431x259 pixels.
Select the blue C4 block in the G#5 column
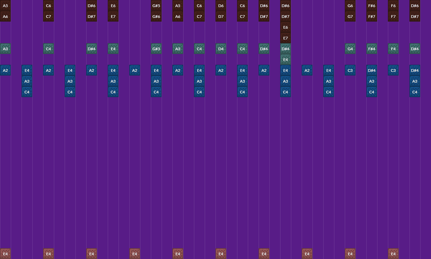pos(156,92)
